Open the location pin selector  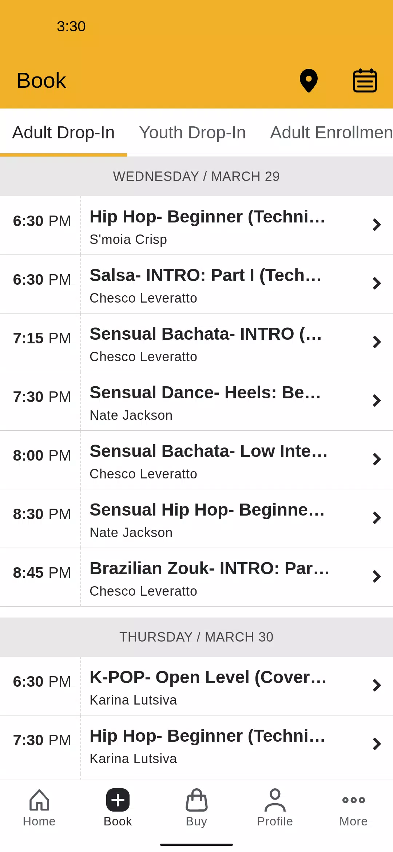pyautogui.click(x=309, y=80)
